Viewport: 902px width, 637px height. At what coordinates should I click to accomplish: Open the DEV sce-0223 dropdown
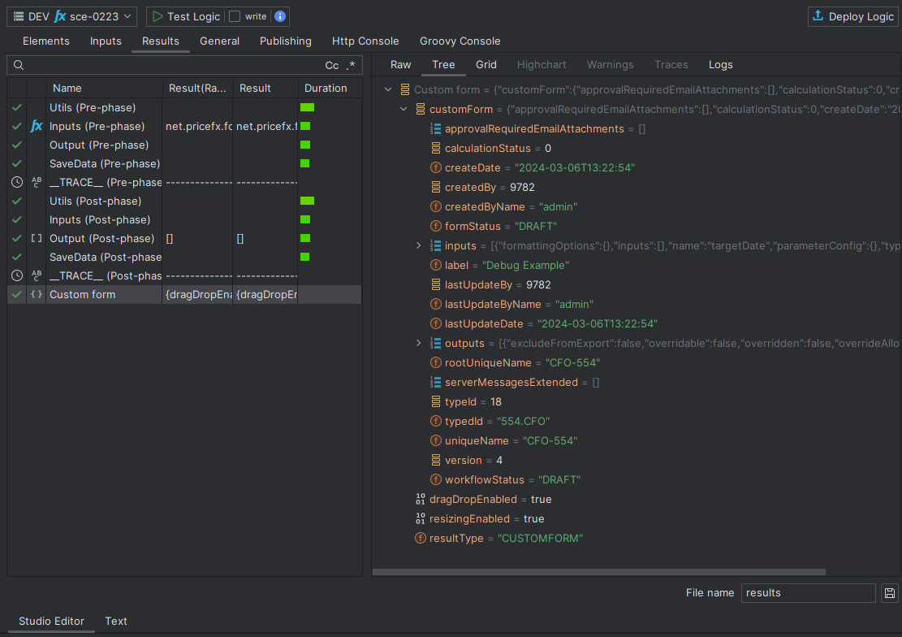[x=72, y=17]
